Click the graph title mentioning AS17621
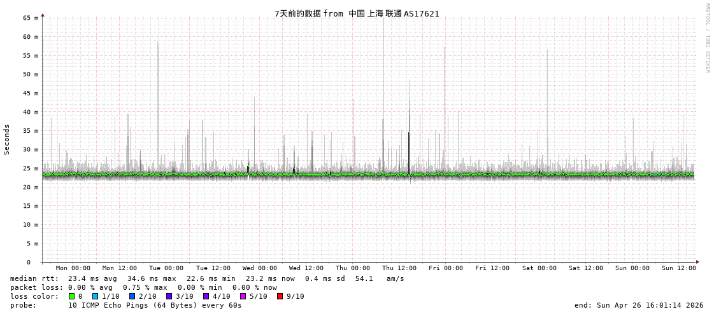714x314 pixels. (357, 13)
